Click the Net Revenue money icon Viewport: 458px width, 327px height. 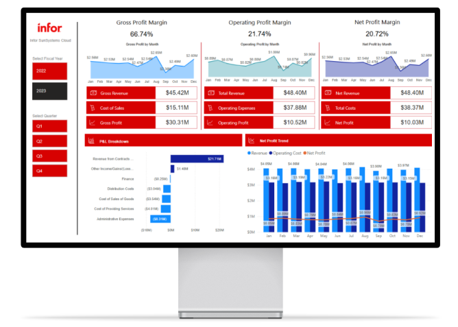pyautogui.click(x=327, y=93)
